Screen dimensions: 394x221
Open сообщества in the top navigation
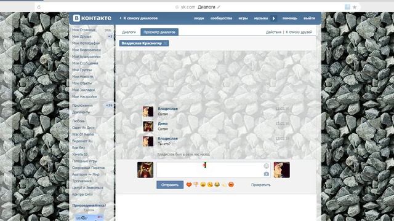pyautogui.click(x=221, y=18)
